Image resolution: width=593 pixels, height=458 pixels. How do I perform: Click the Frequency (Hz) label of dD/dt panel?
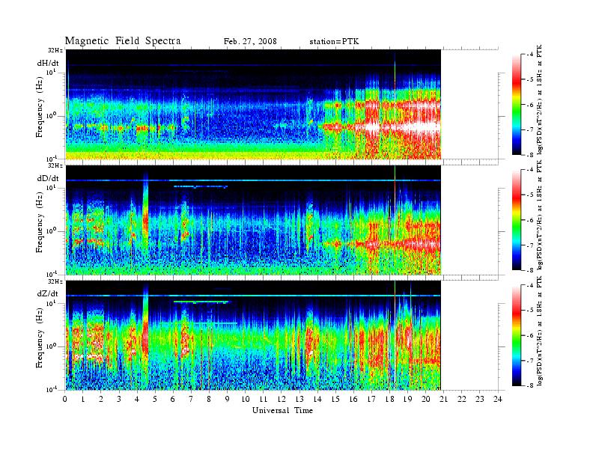point(40,222)
